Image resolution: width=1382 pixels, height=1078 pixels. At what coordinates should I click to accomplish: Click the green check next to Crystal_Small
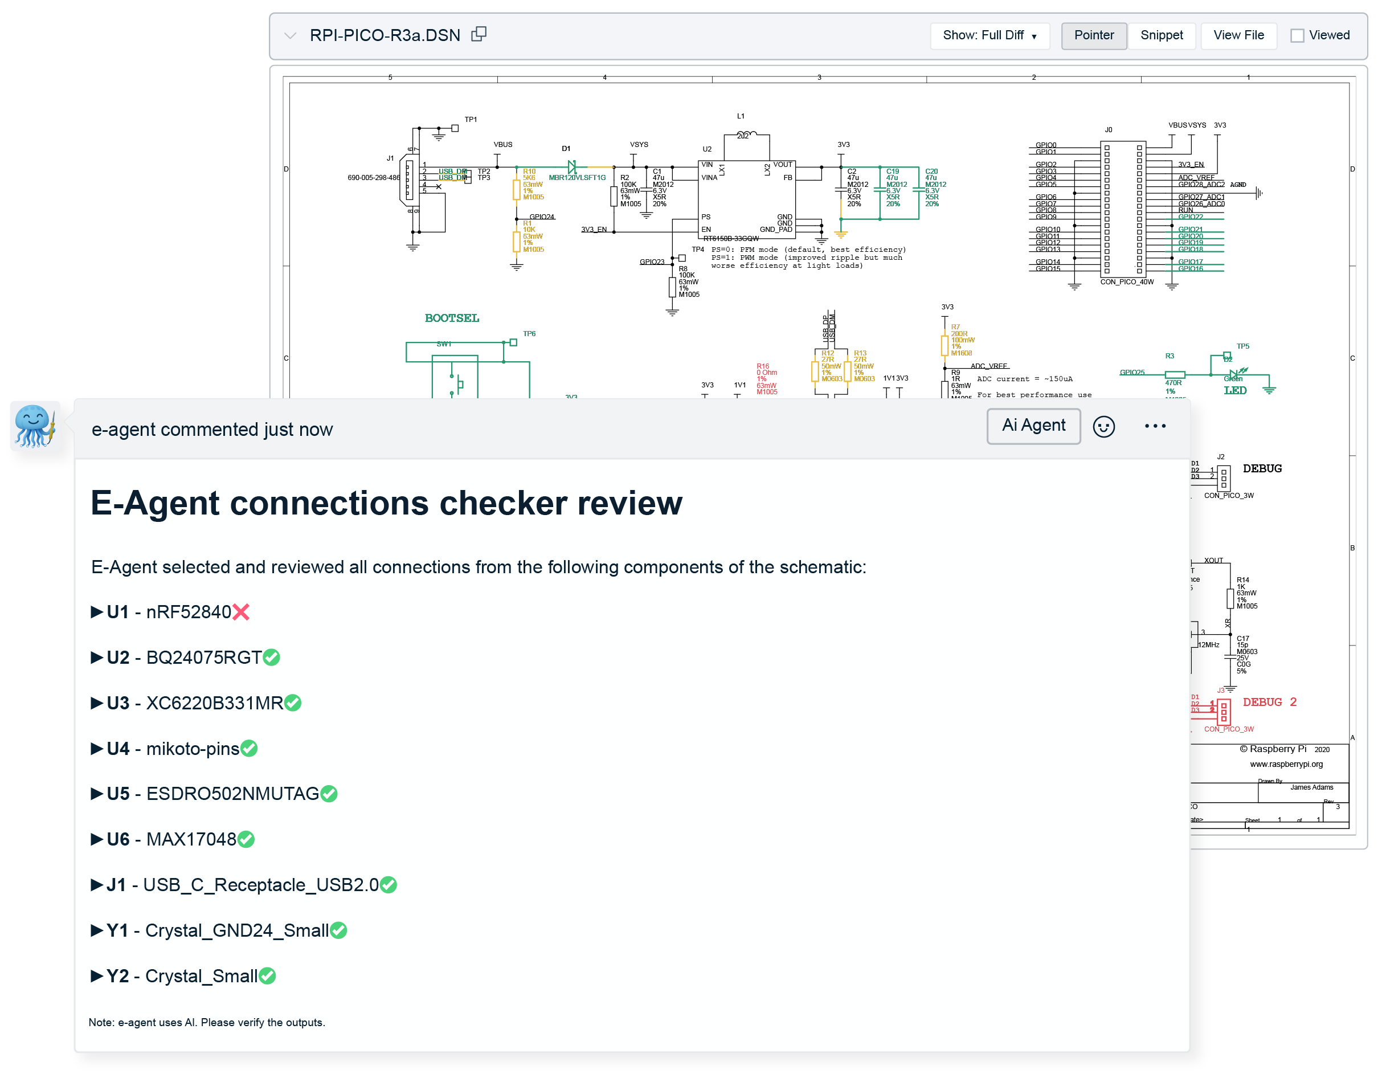[x=268, y=975]
